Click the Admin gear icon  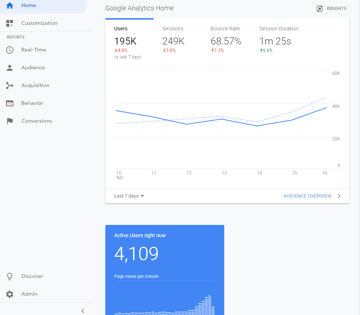[10, 294]
